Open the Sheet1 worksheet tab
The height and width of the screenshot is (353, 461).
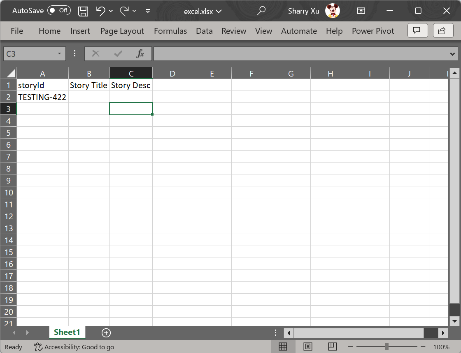67,332
